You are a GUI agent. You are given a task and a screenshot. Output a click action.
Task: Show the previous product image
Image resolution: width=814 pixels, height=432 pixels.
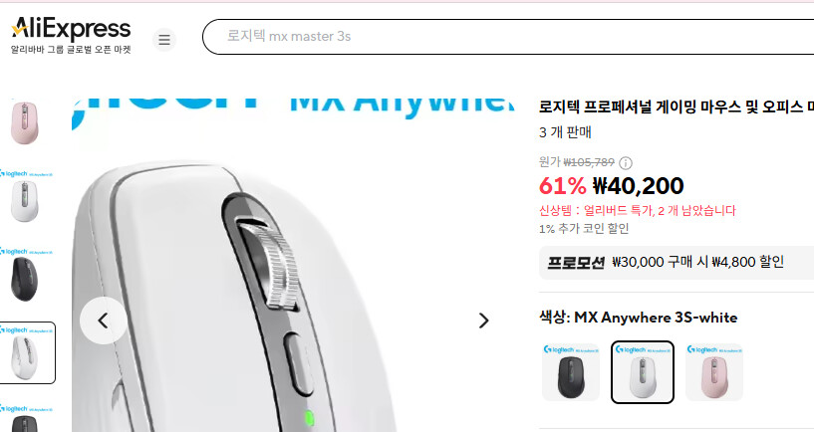tap(104, 321)
